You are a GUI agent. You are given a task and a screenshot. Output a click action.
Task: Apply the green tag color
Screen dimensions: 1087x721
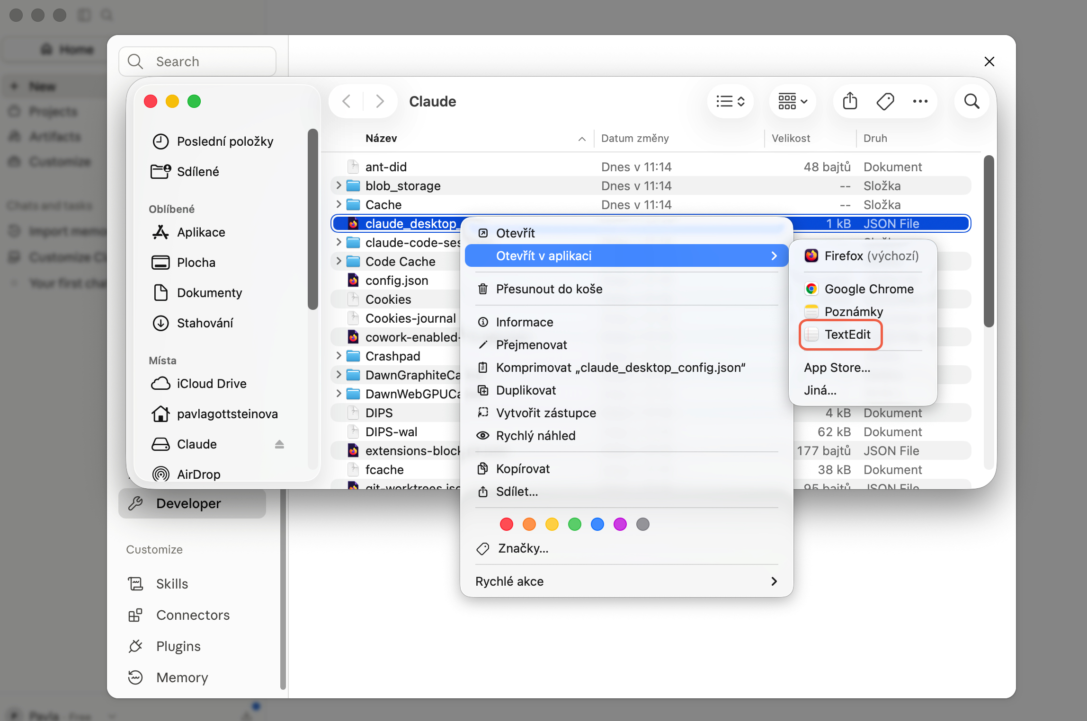(x=575, y=524)
